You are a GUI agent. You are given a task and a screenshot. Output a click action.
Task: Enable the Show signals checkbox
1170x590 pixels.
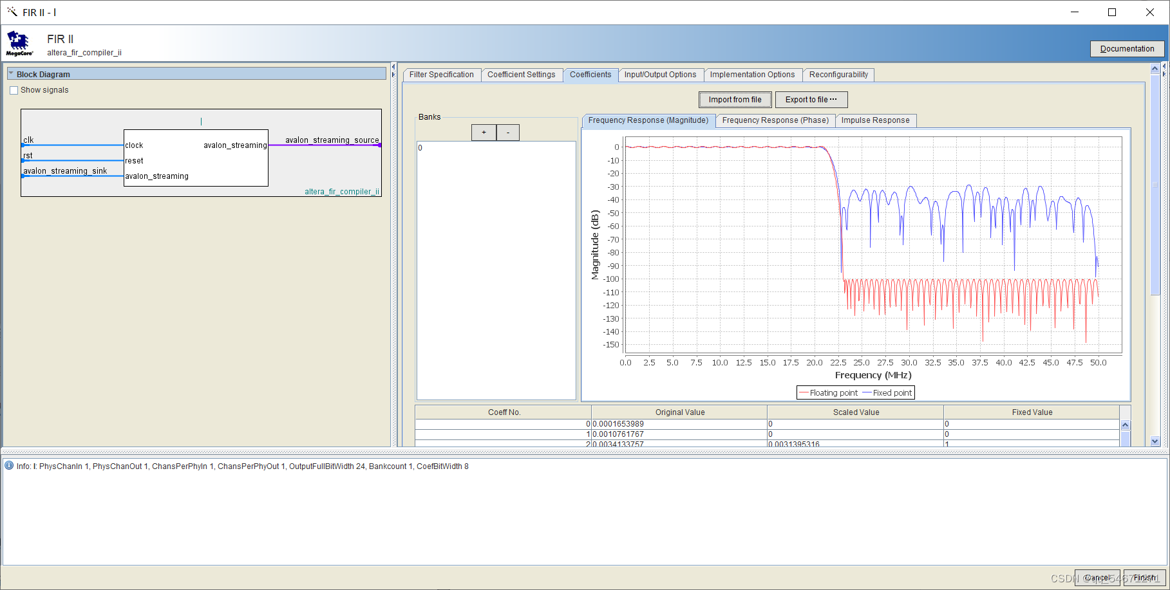pyautogui.click(x=14, y=91)
